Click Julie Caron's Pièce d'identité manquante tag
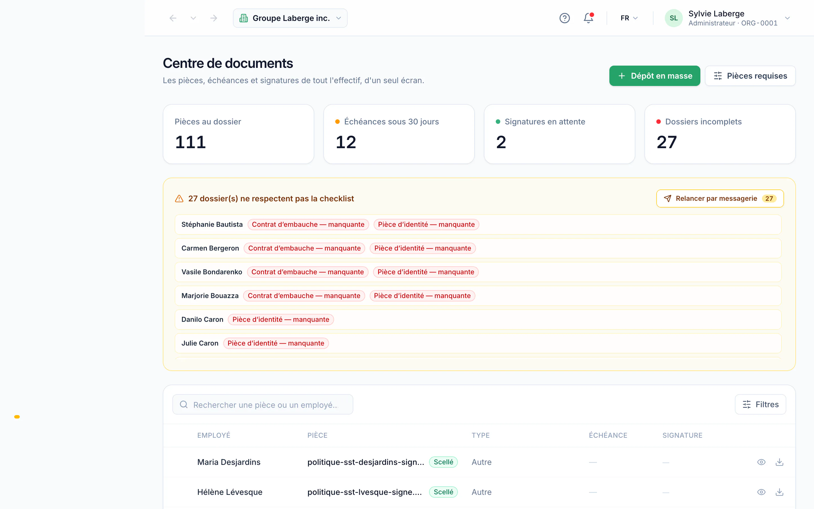814x509 pixels. [x=276, y=343]
